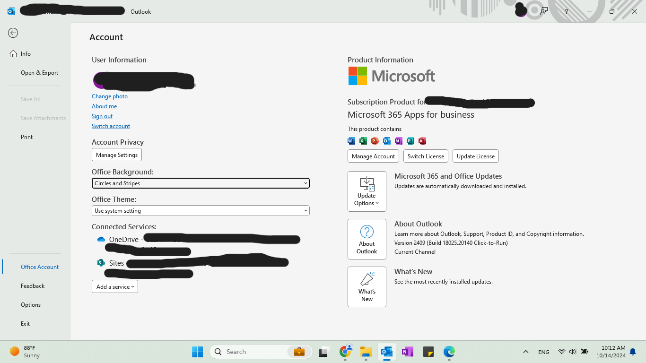Switch to the Options sidebar item
Screen dimensions: 646x363
[x=30, y=304]
